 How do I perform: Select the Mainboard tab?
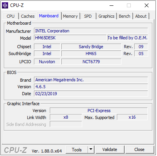coord(49,16)
